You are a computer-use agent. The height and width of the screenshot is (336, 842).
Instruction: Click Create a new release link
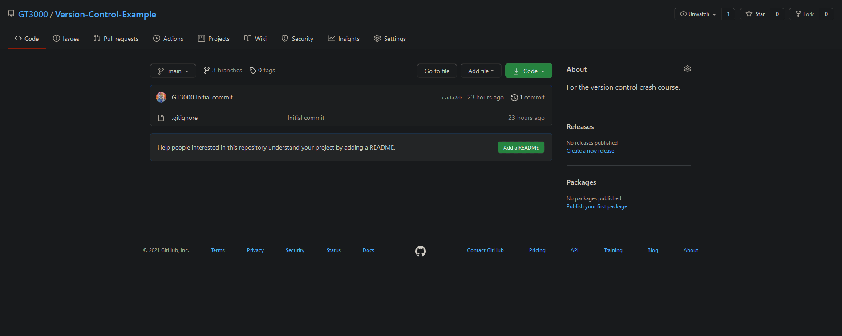tap(590, 151)
